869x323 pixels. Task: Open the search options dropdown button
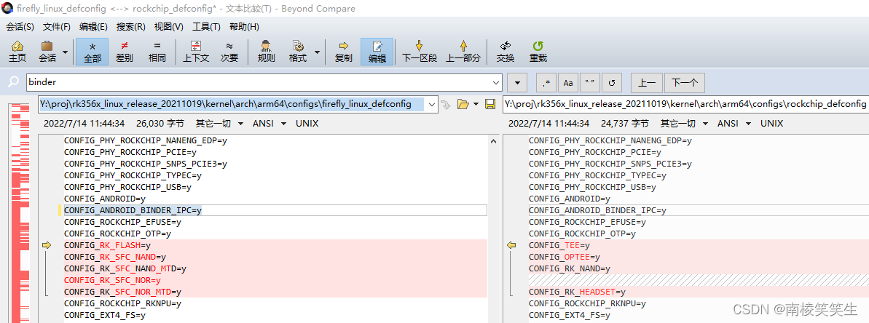tap(517, 82)
